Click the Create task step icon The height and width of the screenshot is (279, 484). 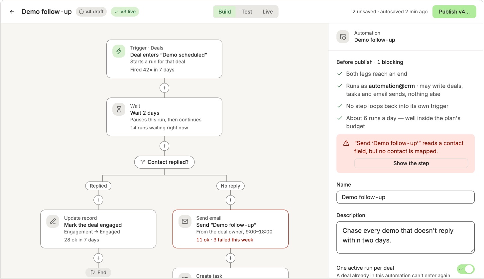tap(185, 276)
